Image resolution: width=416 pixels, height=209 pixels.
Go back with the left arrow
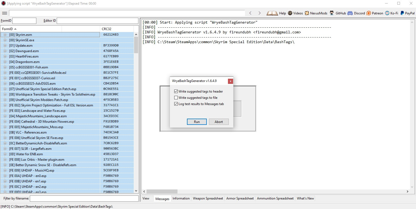click(250, 13)
